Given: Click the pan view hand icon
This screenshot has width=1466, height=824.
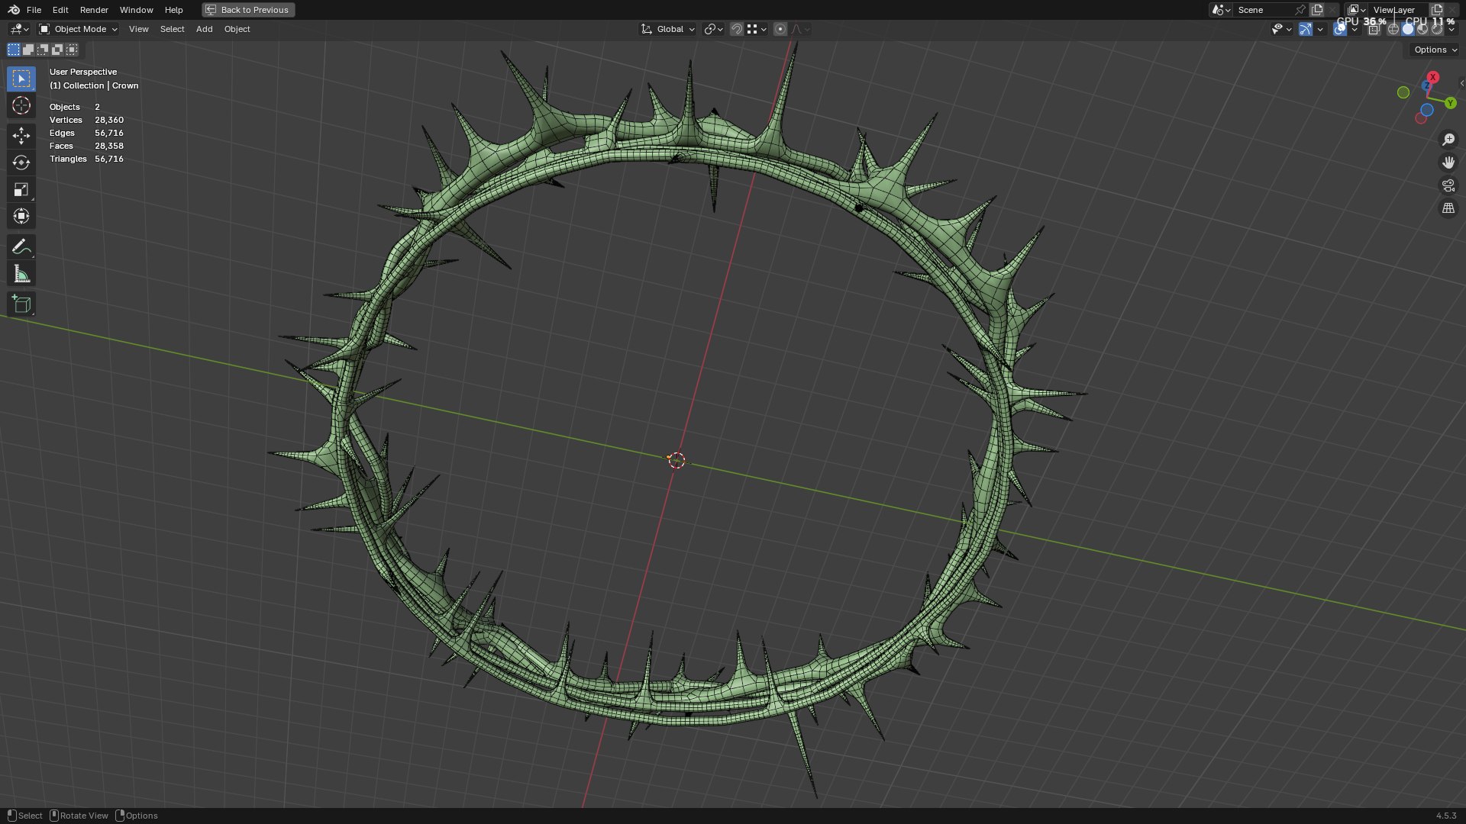Looking at the screenshot, I should 1448,163.
